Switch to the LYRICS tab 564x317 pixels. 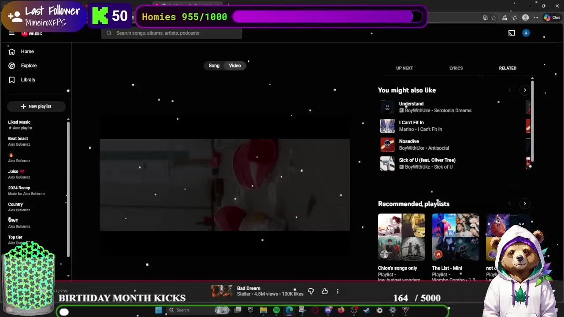point(456,68)
